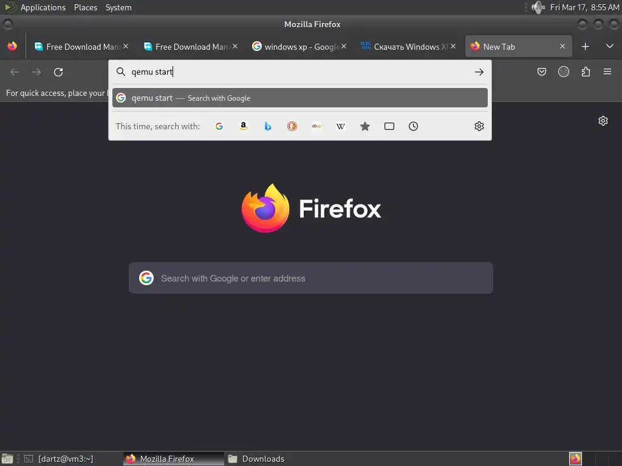
Task: Click the show desktop icon in the bottom panel
Action: coord(7,459)
